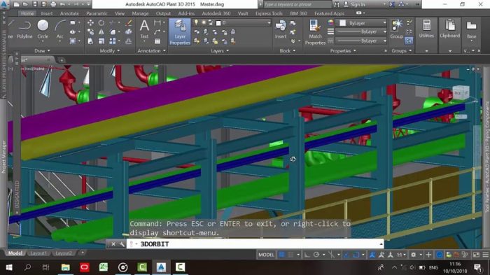Screen dimensions: 490x275
Task: Open File Explorer from the taskbar
Action: click(65, 267)
